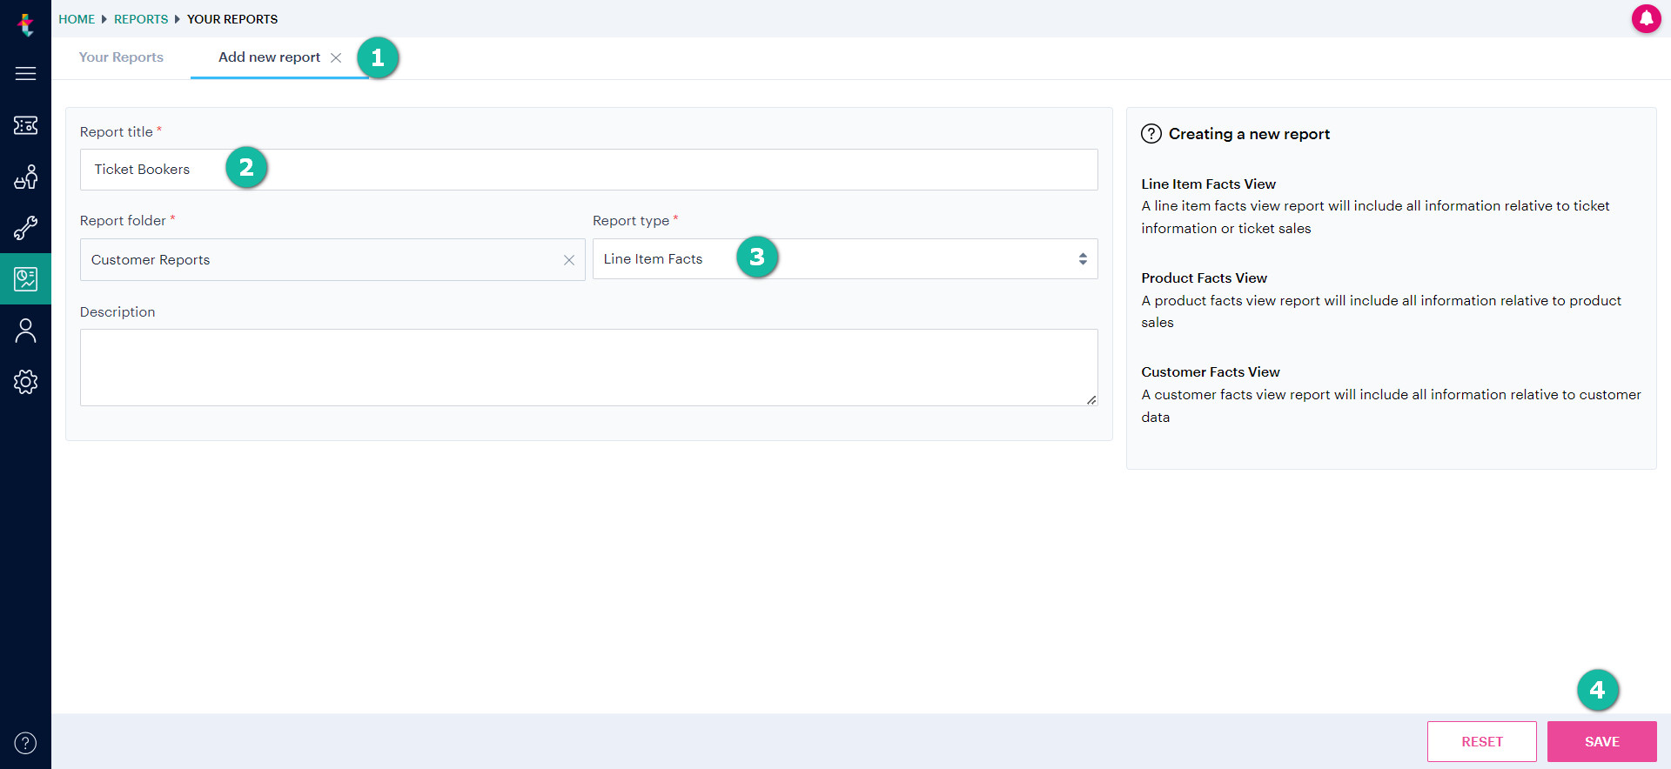Image resolution: width=1671 pixels, height=769 pixels.
Task: Go to HOME breadcrumb
Action: 77,19
